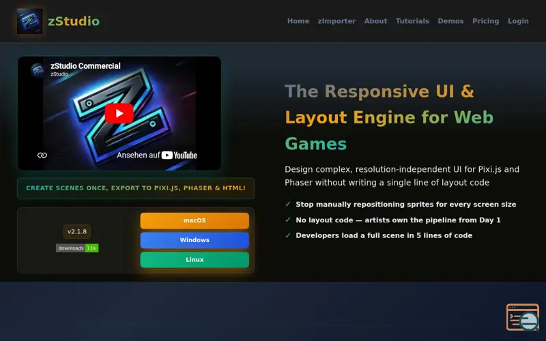This screenshot has width=546, height=341.
Task: Navigate to Tutorials
Action: click(412, 21)
